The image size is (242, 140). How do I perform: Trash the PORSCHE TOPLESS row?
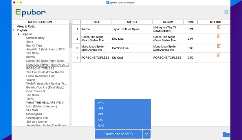tap(219, 55)
